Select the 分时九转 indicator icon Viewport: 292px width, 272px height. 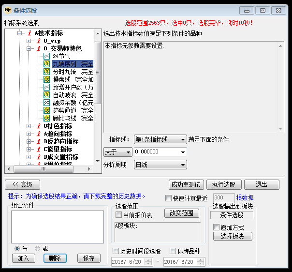47,72
